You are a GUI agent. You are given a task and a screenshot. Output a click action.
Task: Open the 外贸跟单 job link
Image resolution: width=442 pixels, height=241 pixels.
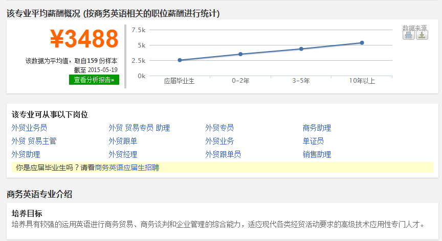click(123, 141)
